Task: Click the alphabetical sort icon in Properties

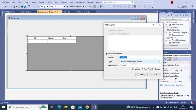Action: (164, 59)
